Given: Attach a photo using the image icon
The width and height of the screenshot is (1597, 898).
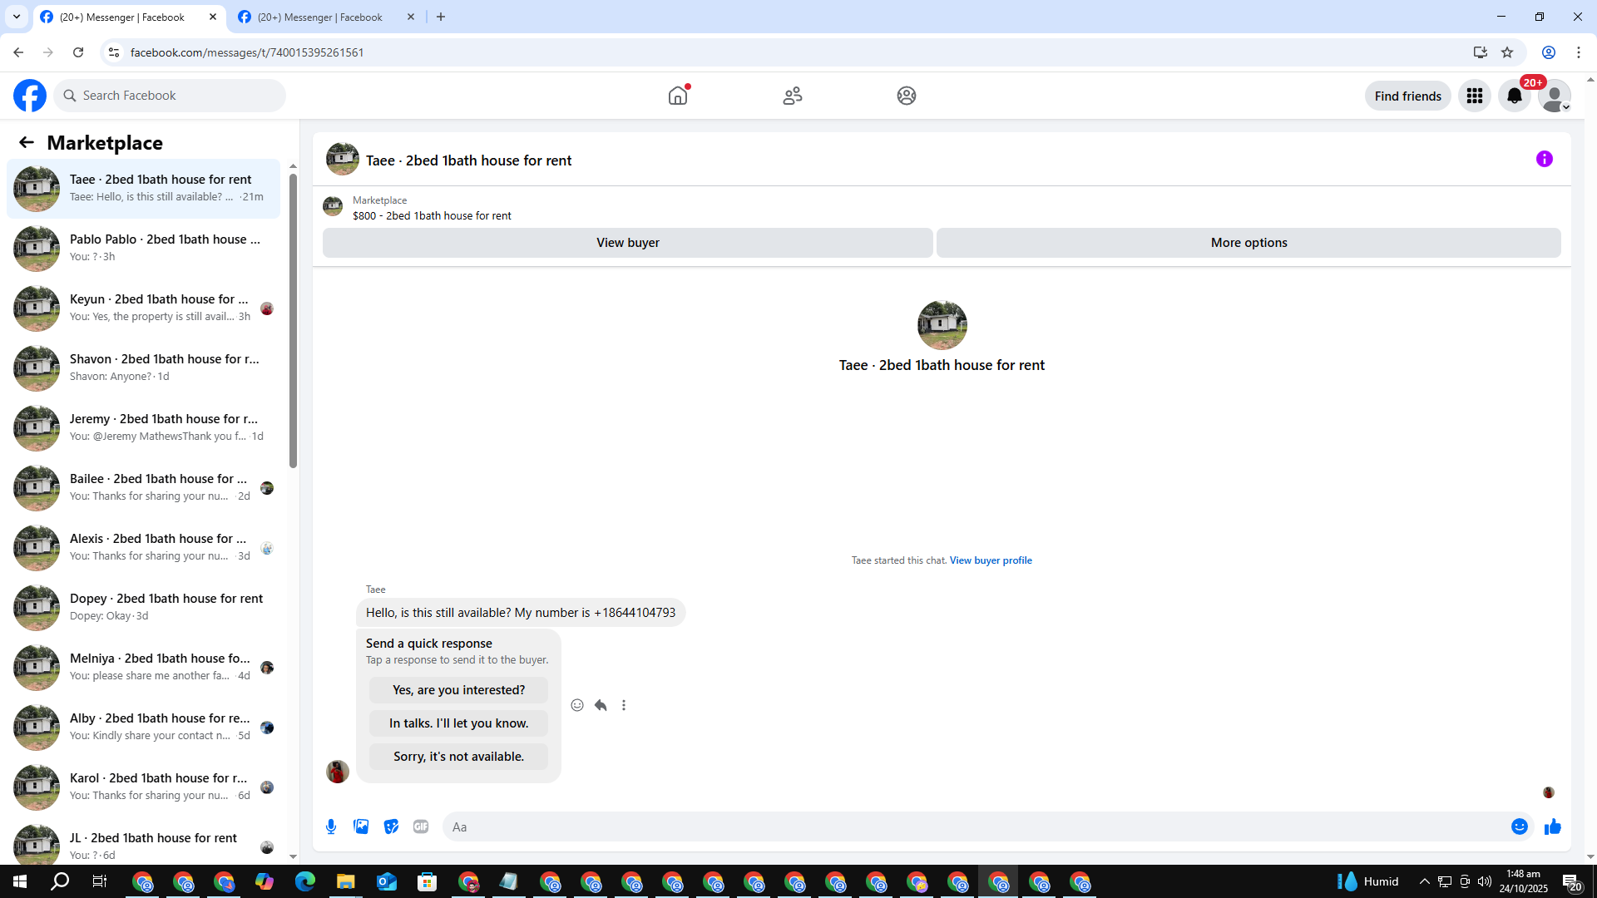Looking at the screenshot, I should pos(361,826).
